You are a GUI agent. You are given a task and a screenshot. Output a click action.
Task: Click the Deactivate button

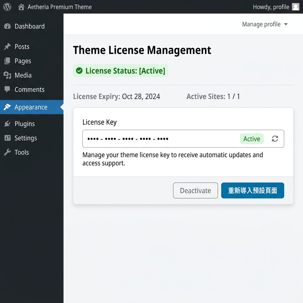click(x=195, y=190)
